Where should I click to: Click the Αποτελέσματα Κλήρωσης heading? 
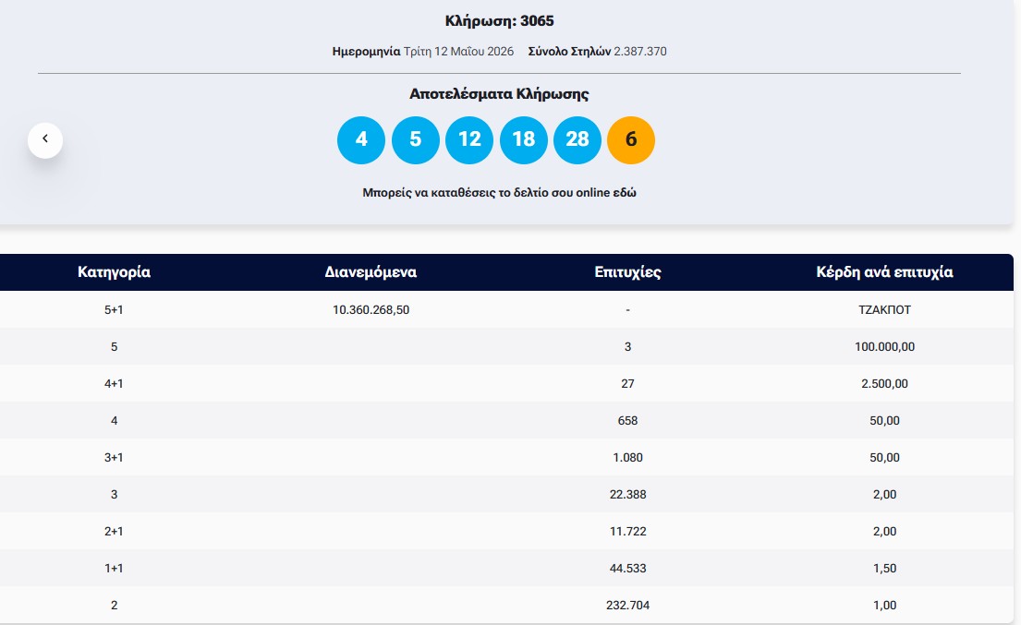tap(500, 93)
